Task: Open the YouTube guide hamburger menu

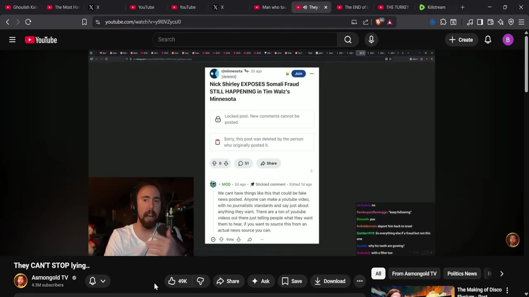Action: (12, 40)
